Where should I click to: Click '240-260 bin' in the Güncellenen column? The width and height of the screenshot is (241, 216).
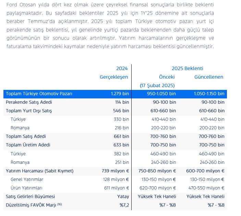coord(212,162)
